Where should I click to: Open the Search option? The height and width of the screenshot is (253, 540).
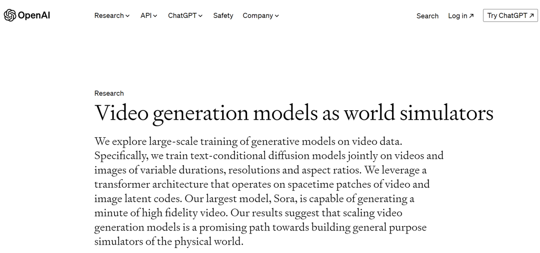tap(427, 16)
